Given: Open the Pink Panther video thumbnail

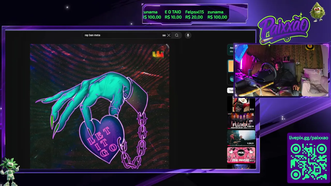Looking at the screenshot, I should 241,155.
